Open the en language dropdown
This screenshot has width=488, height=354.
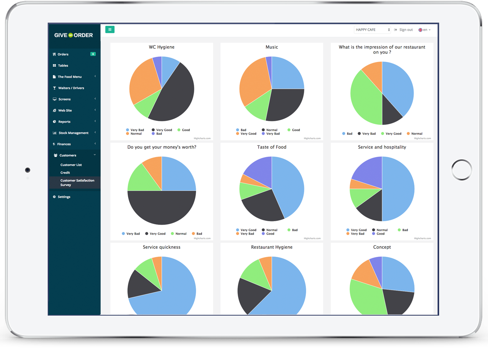424,30
